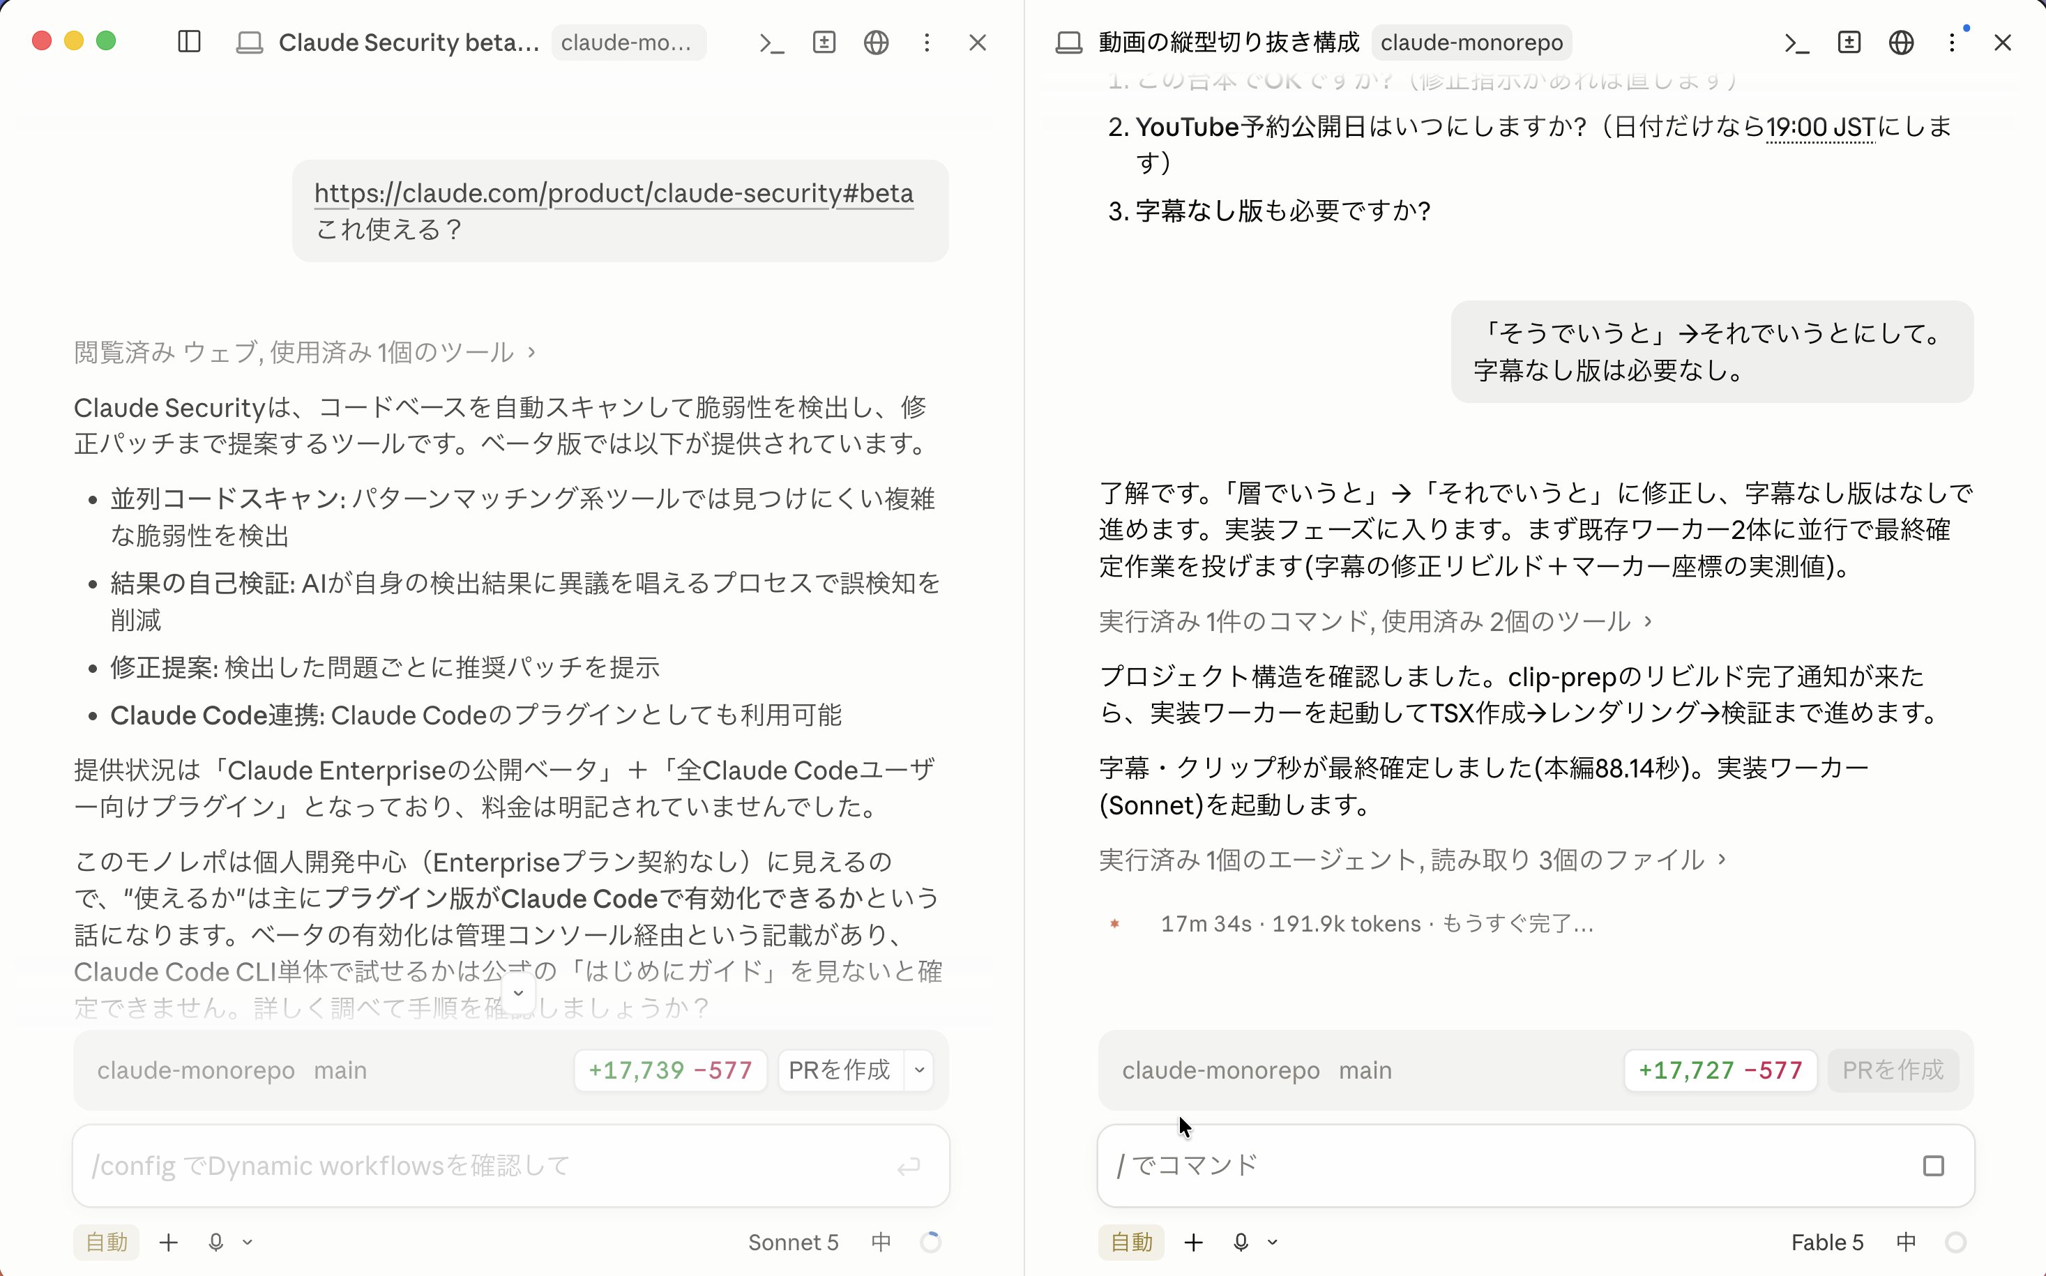Click 中 effort selector in left pane
The height and width of the screenshot is (1276, 2046).
pos(881,1243)
